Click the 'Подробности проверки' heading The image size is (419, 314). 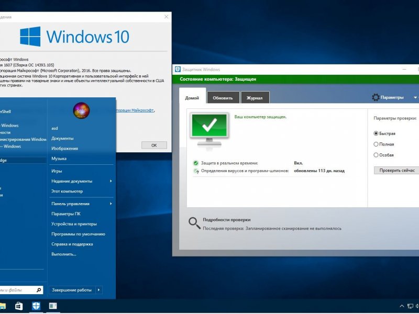coord(227,220)
